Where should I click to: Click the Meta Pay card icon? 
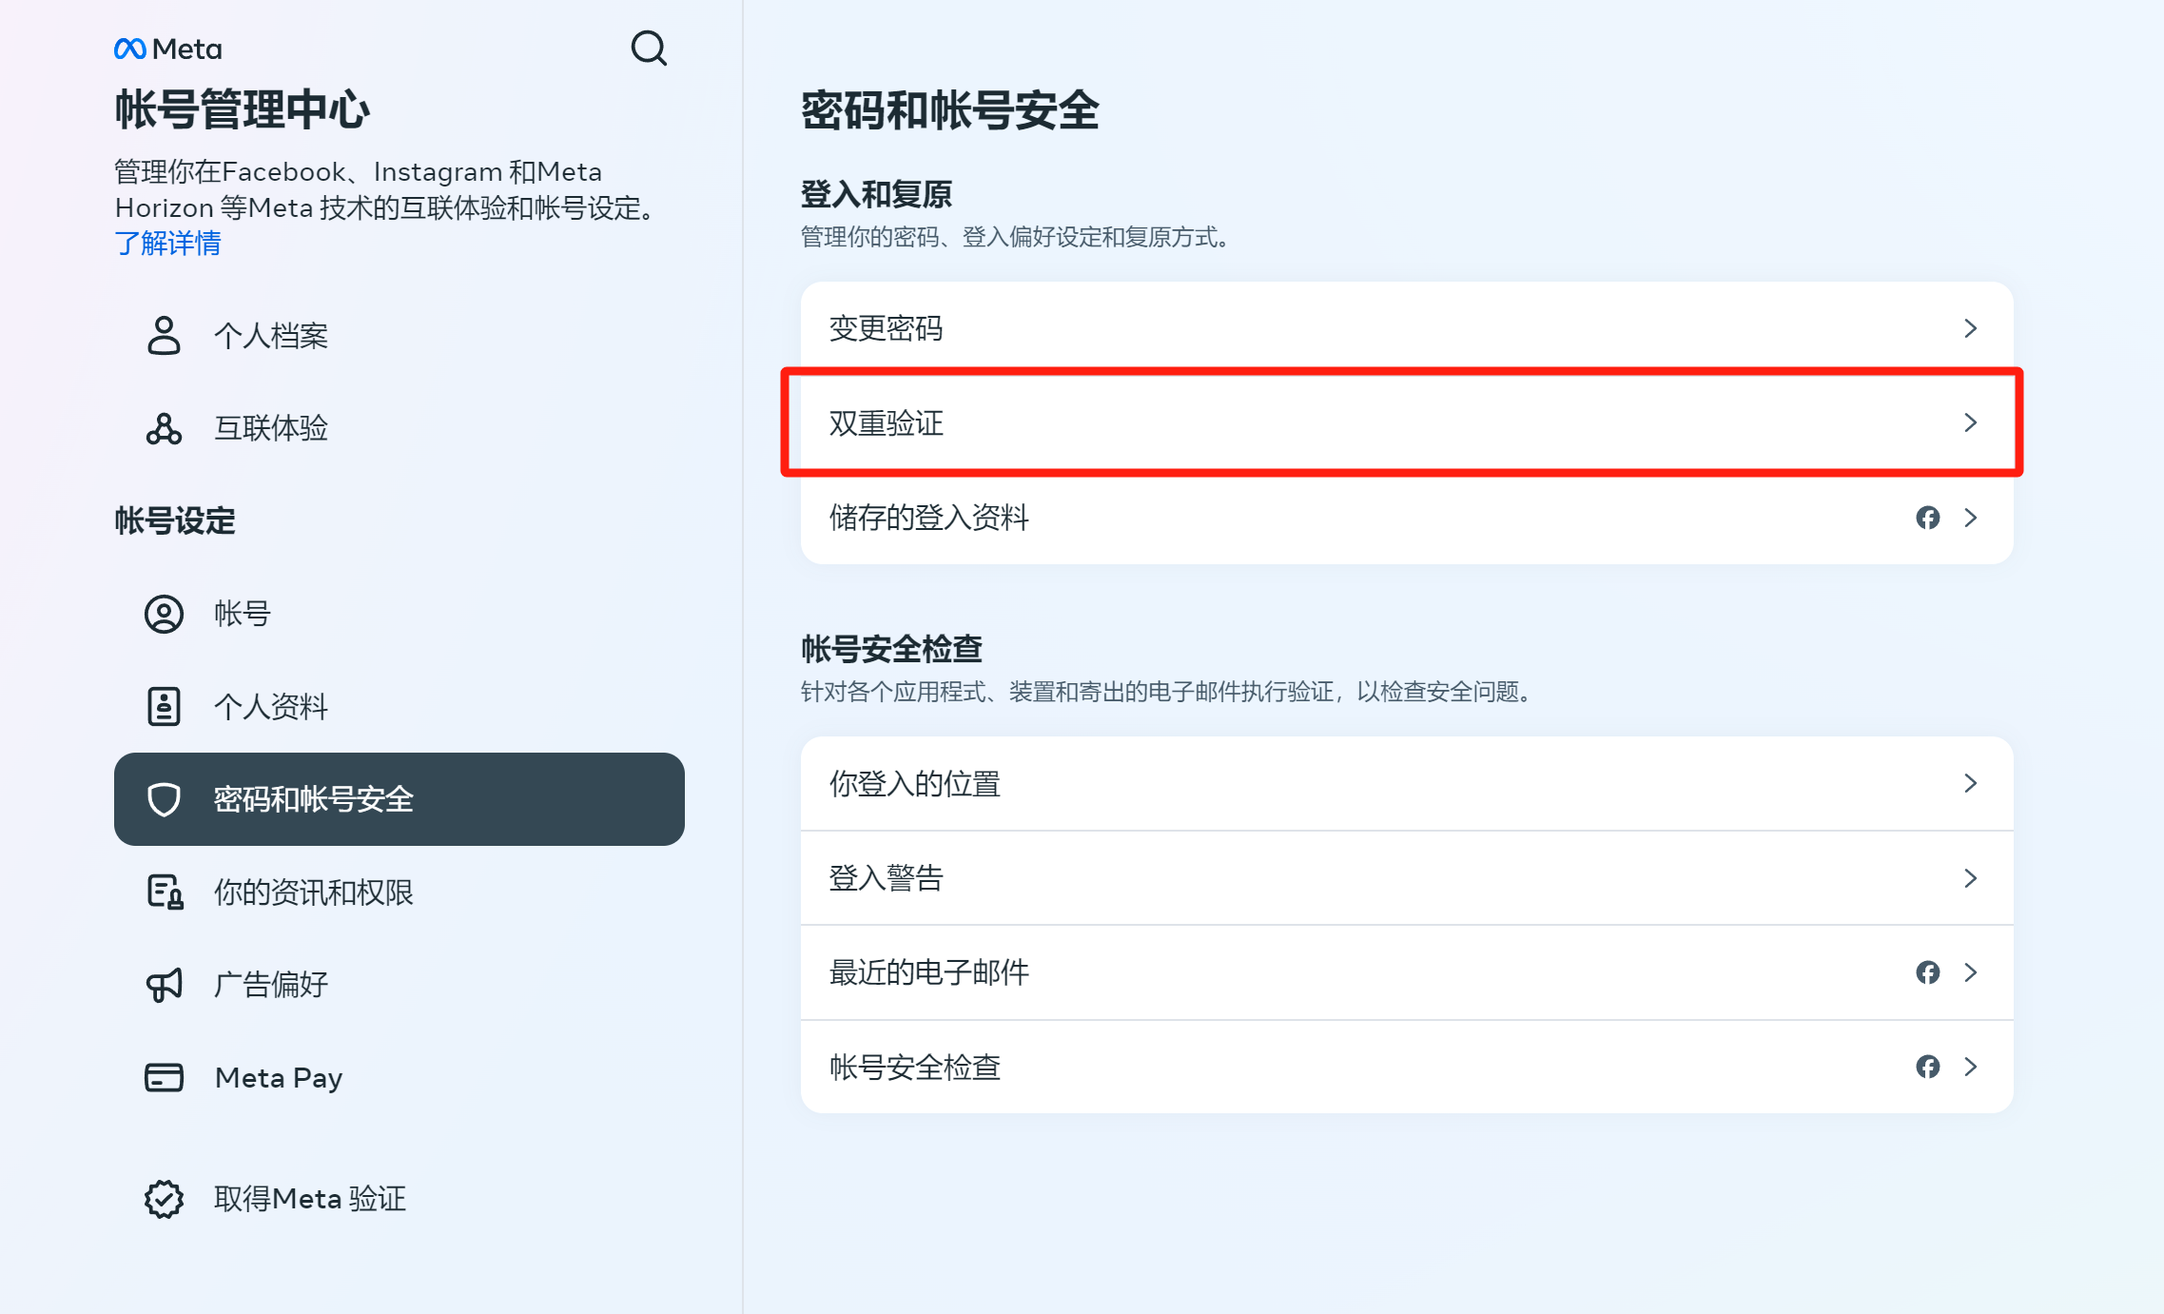click(164, 1077)
